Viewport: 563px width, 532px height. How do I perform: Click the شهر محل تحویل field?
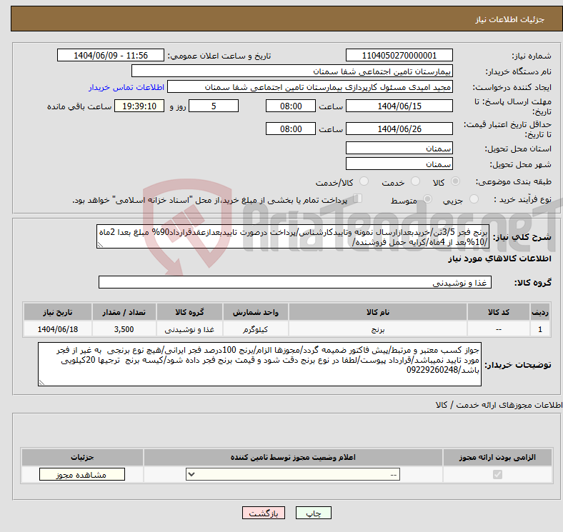pos(399,165)
